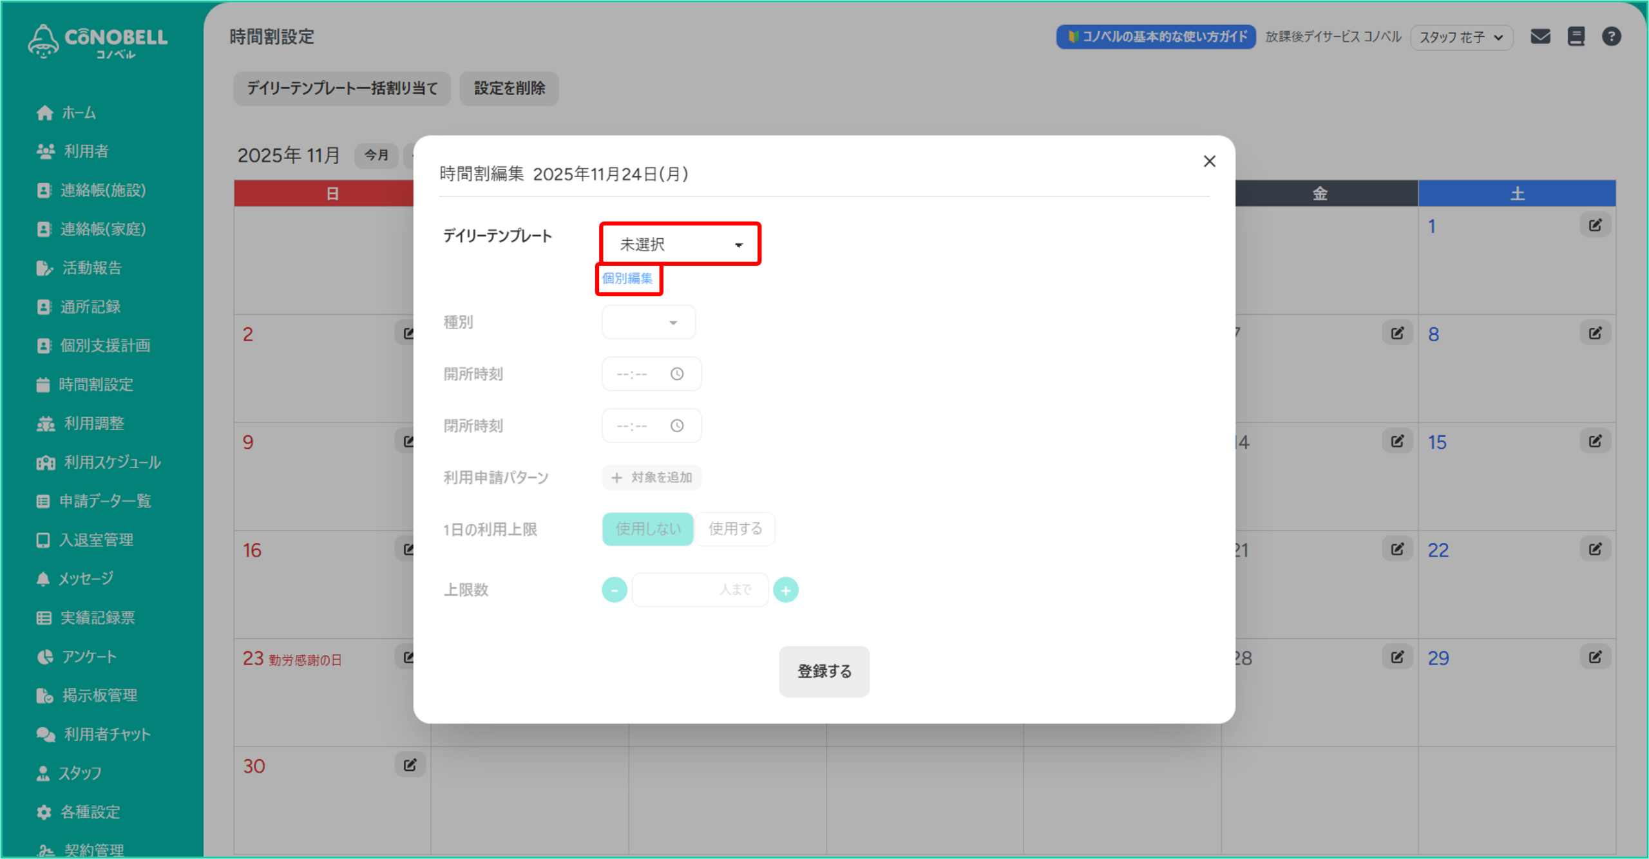Click edit icon for Saturday November 1
This screenshot has height=859, width=1649.
tap(1595, 225)
